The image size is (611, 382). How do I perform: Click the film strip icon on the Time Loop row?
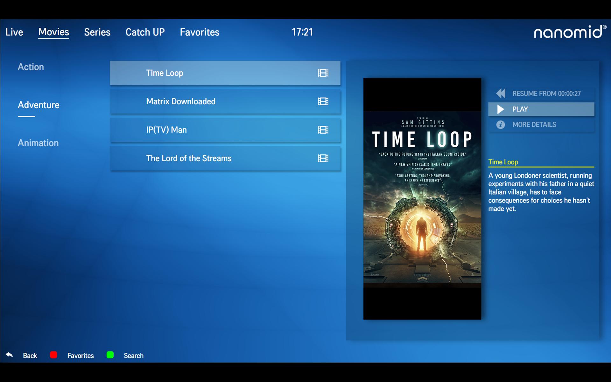click(x=323, y=73)
